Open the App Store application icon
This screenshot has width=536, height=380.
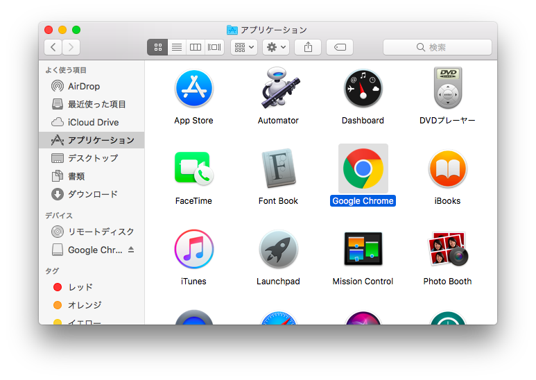194,88
